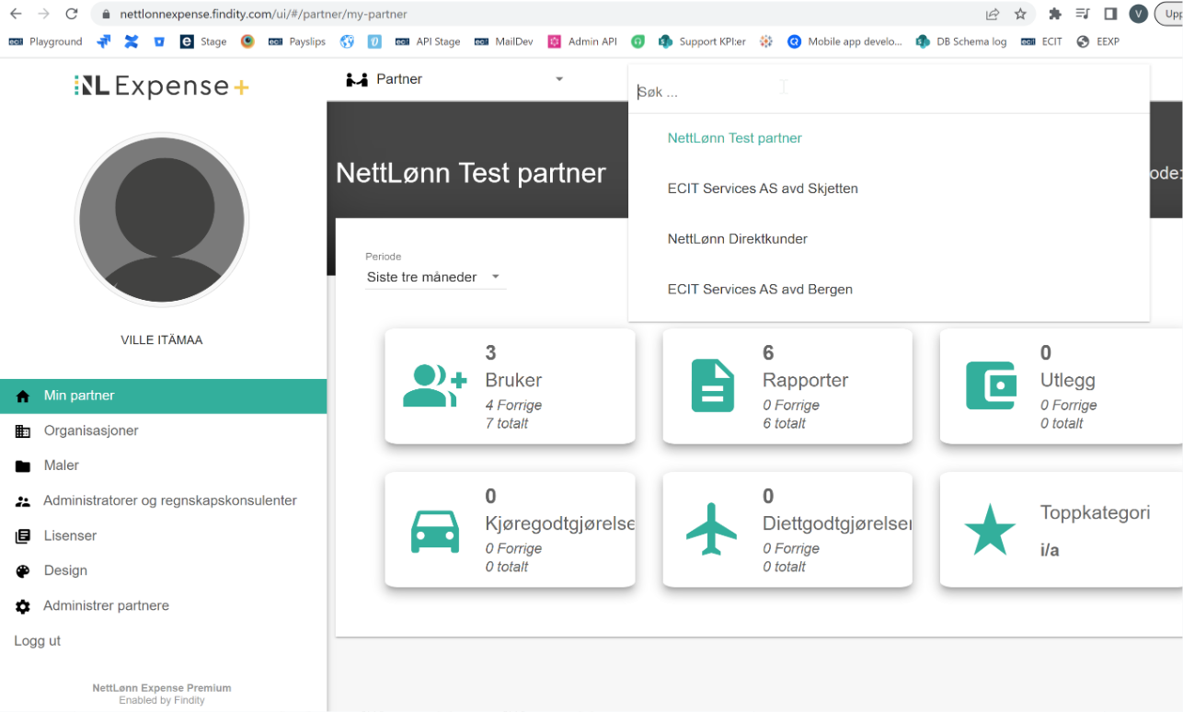Click the airplane icon on Diettgodtgjørelse card
Viewport: 1183px width, 712px height.
[x=712, y=529]
